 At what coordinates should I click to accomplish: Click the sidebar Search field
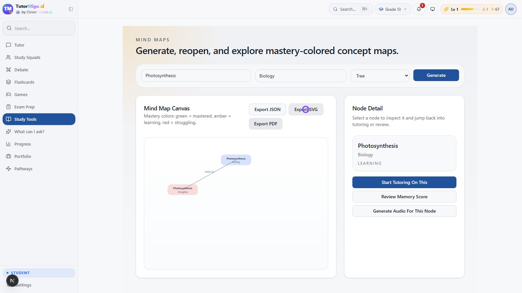pyautogui.click(x=39, y=28)
